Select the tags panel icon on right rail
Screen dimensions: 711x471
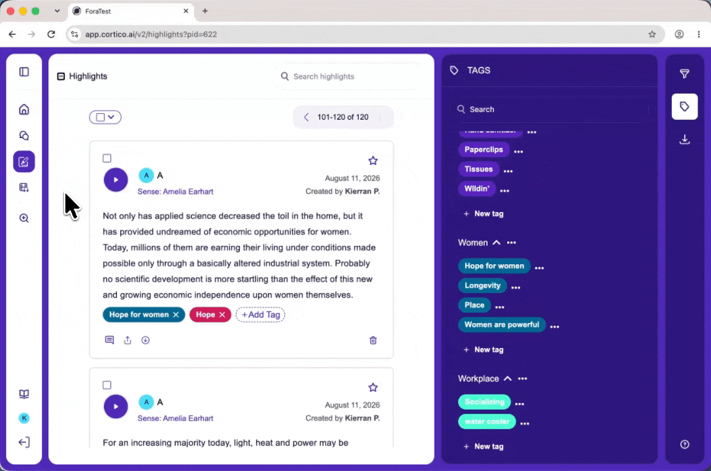[x=685, y=107]
